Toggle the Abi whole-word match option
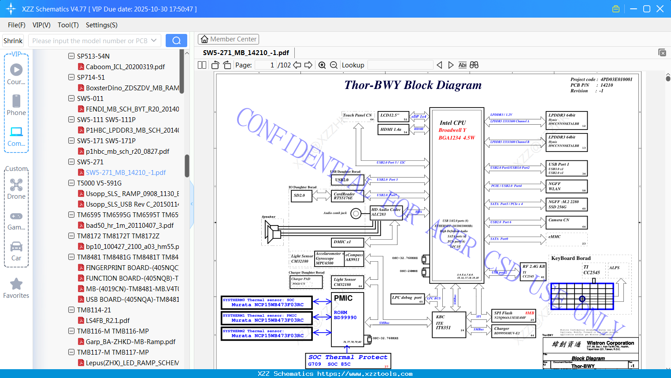This screenshot has width=671, height=378. click(462, 65)
